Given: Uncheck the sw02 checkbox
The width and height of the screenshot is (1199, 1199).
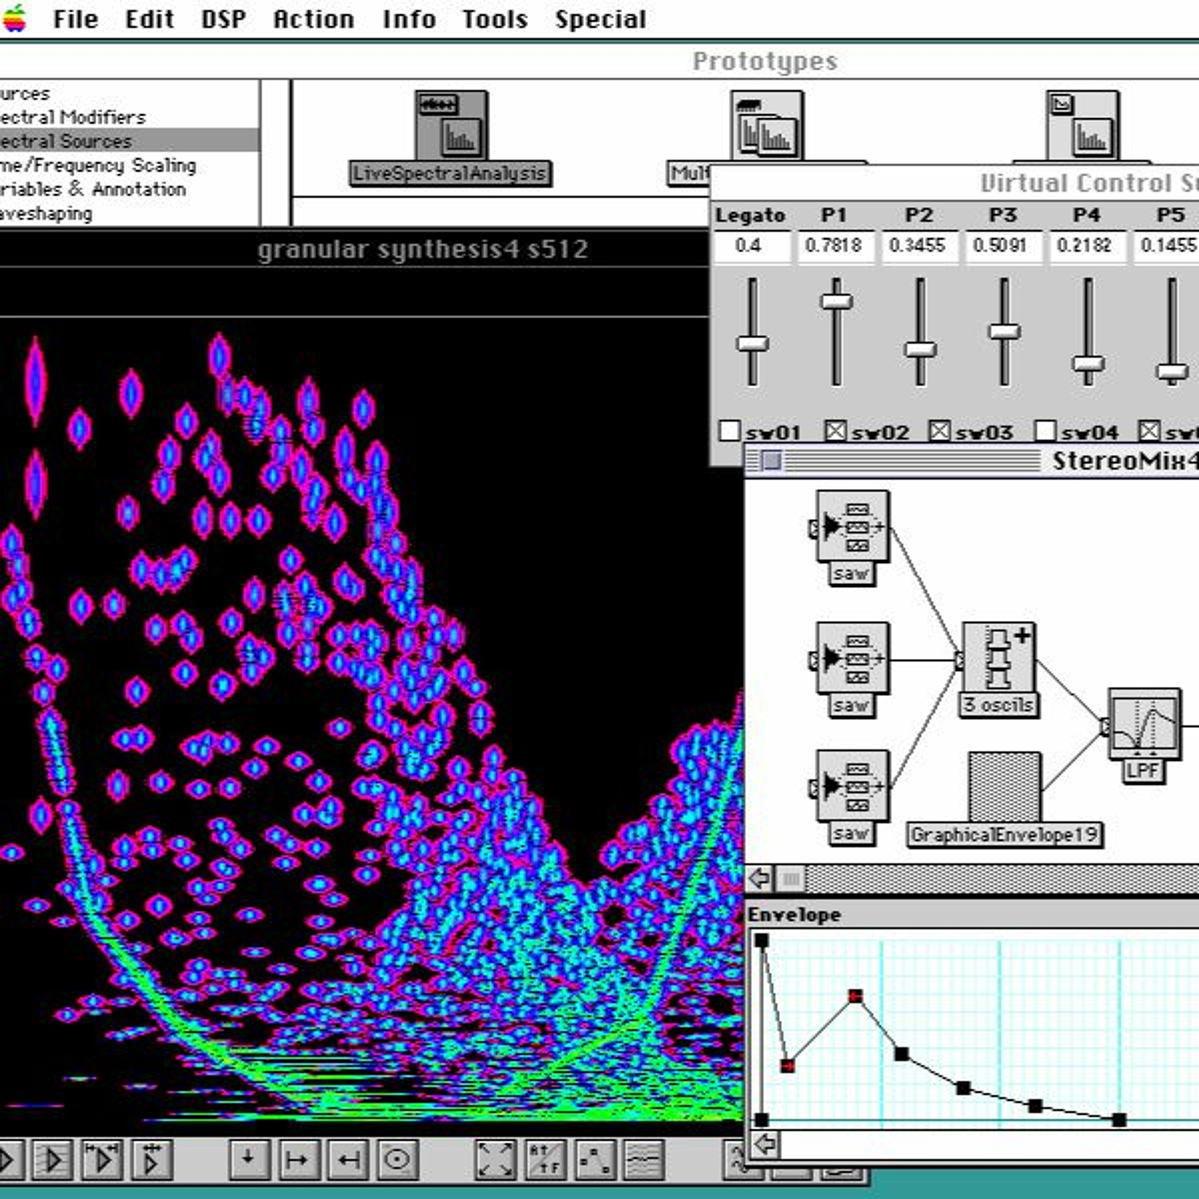Looking at the screenshot, I should [835, 430].
